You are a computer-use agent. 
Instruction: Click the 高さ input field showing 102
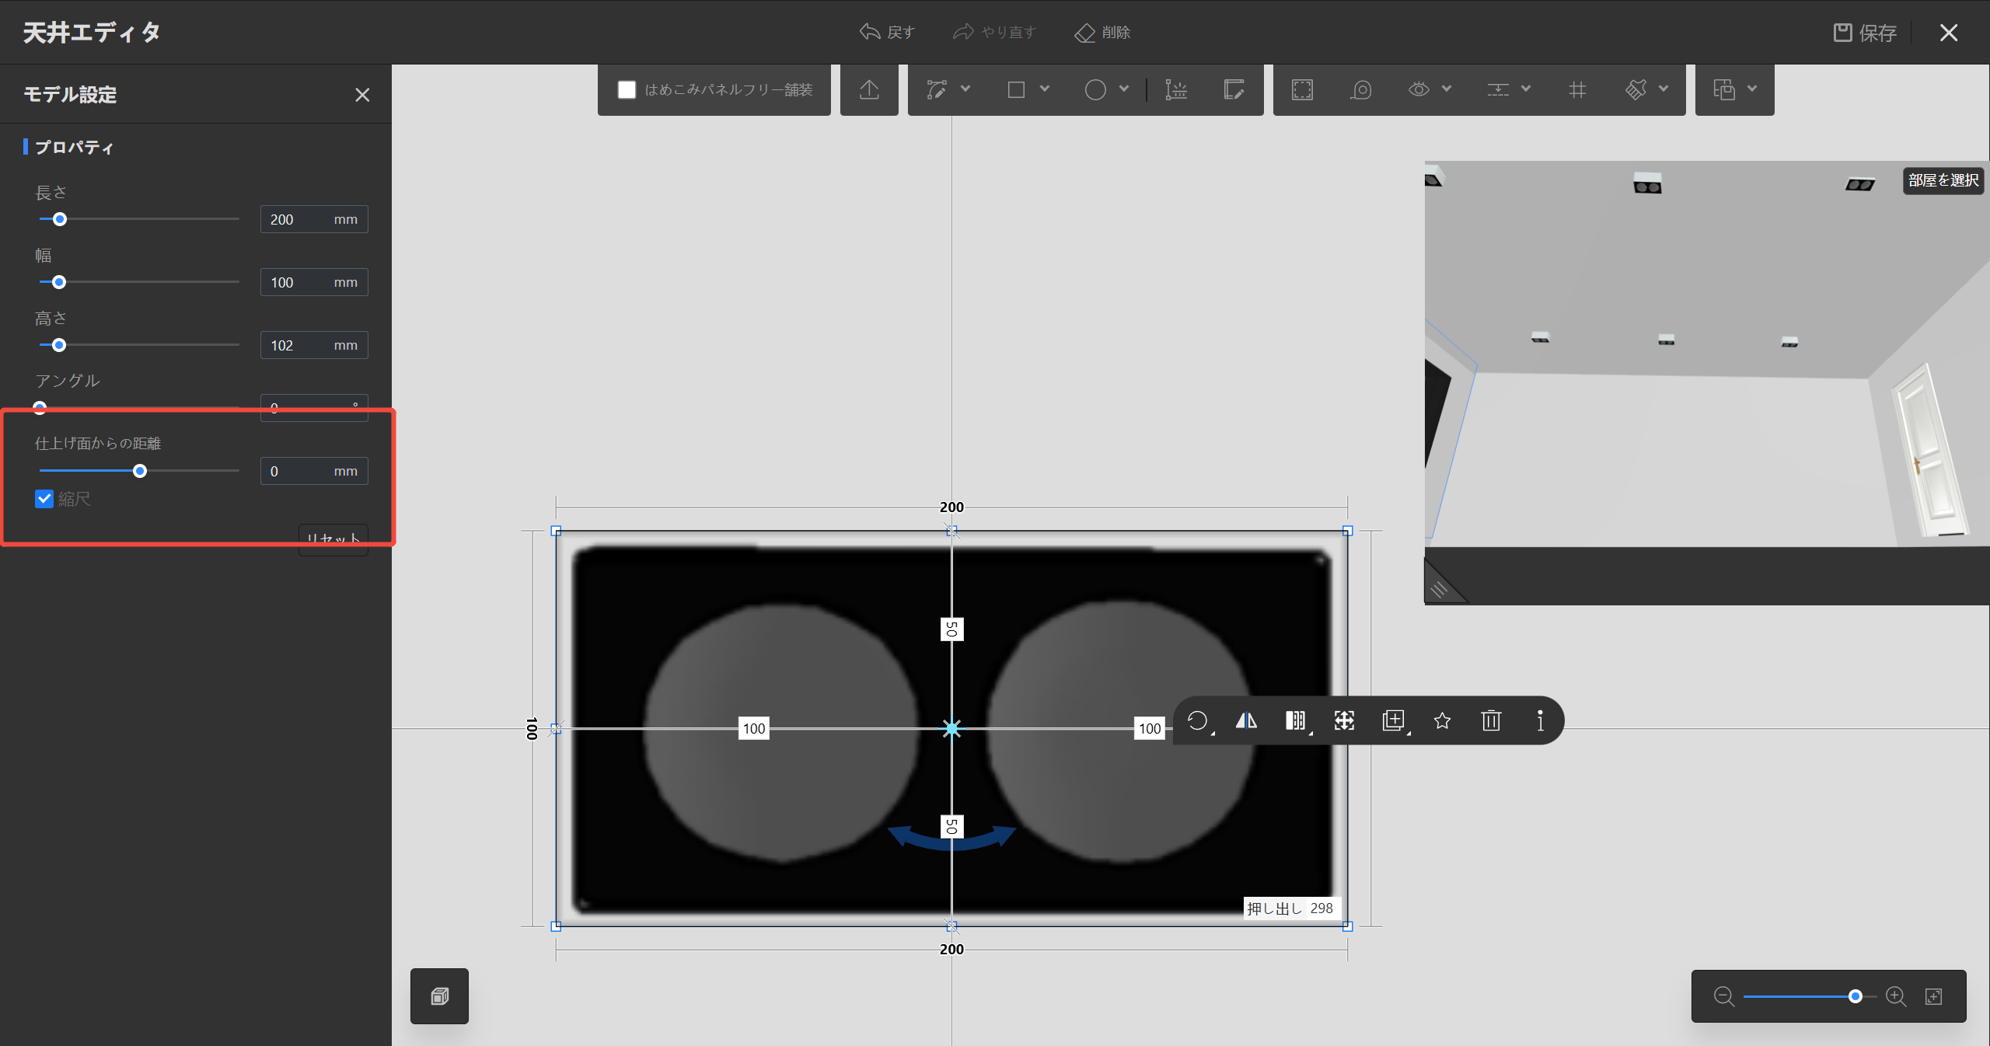click(x=314, y=345)
